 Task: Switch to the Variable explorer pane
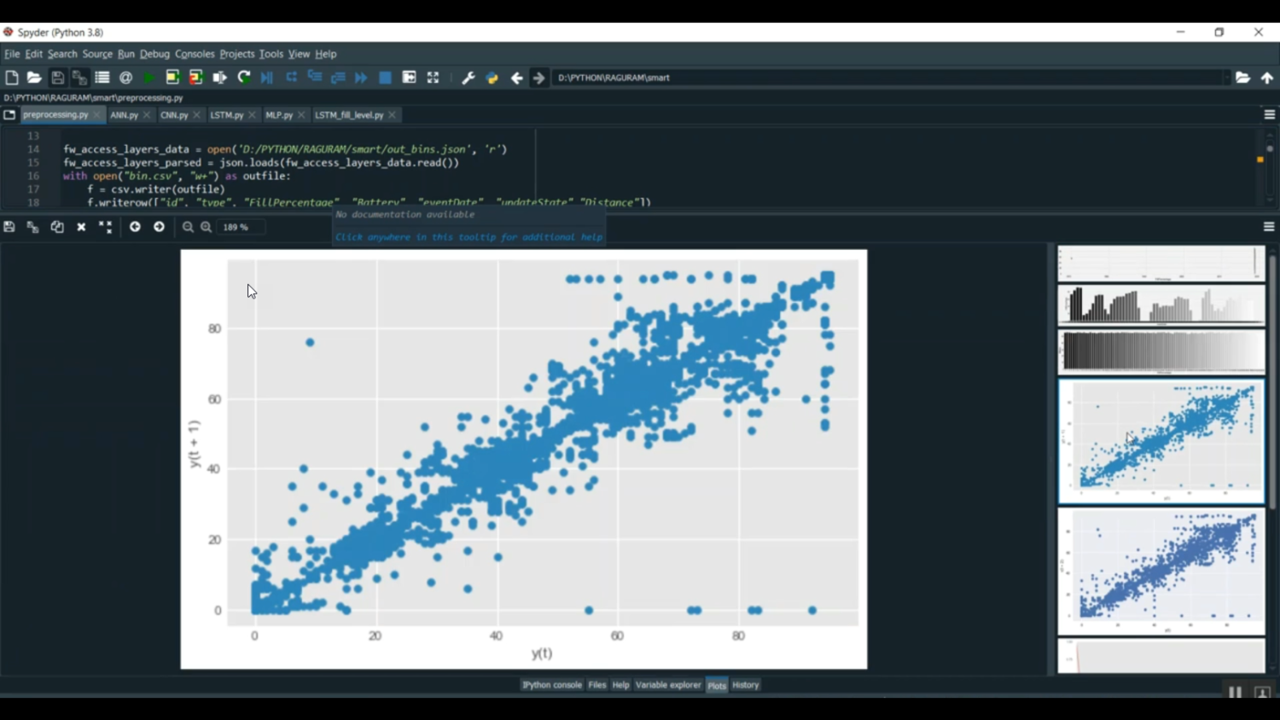pos(667,685)
